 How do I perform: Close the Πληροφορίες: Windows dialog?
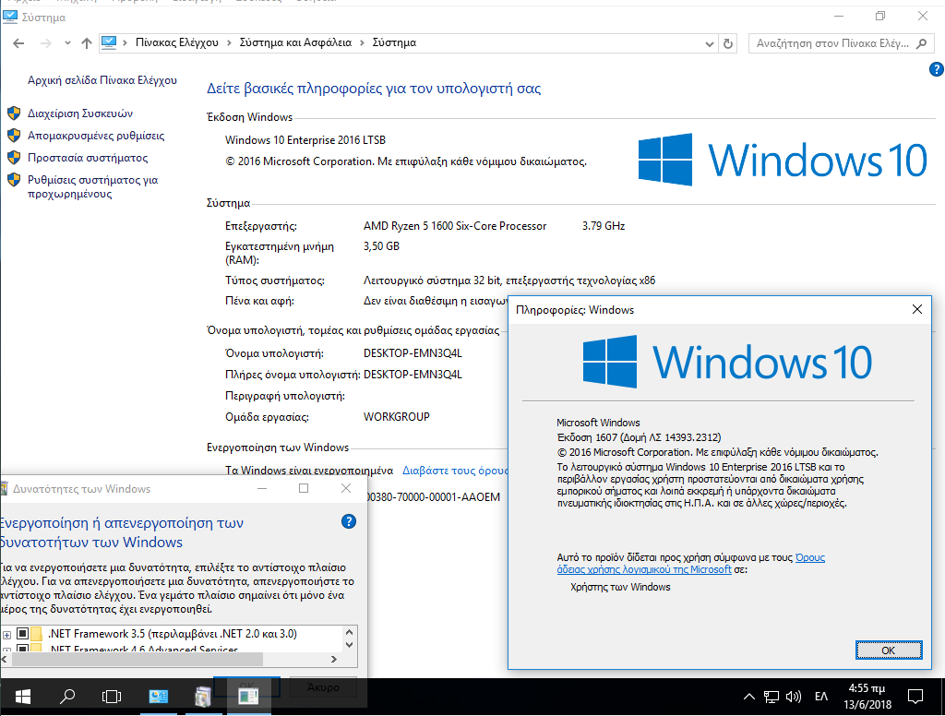click(916, 309)
